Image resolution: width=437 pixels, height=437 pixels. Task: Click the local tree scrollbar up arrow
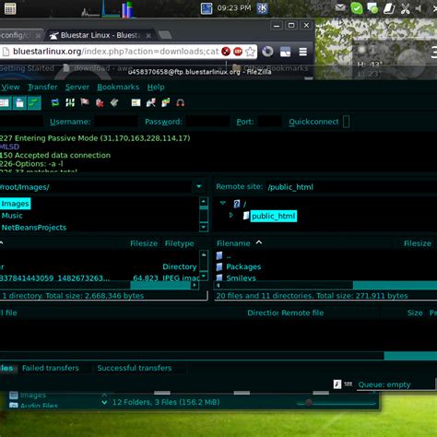tap(204, 202)
